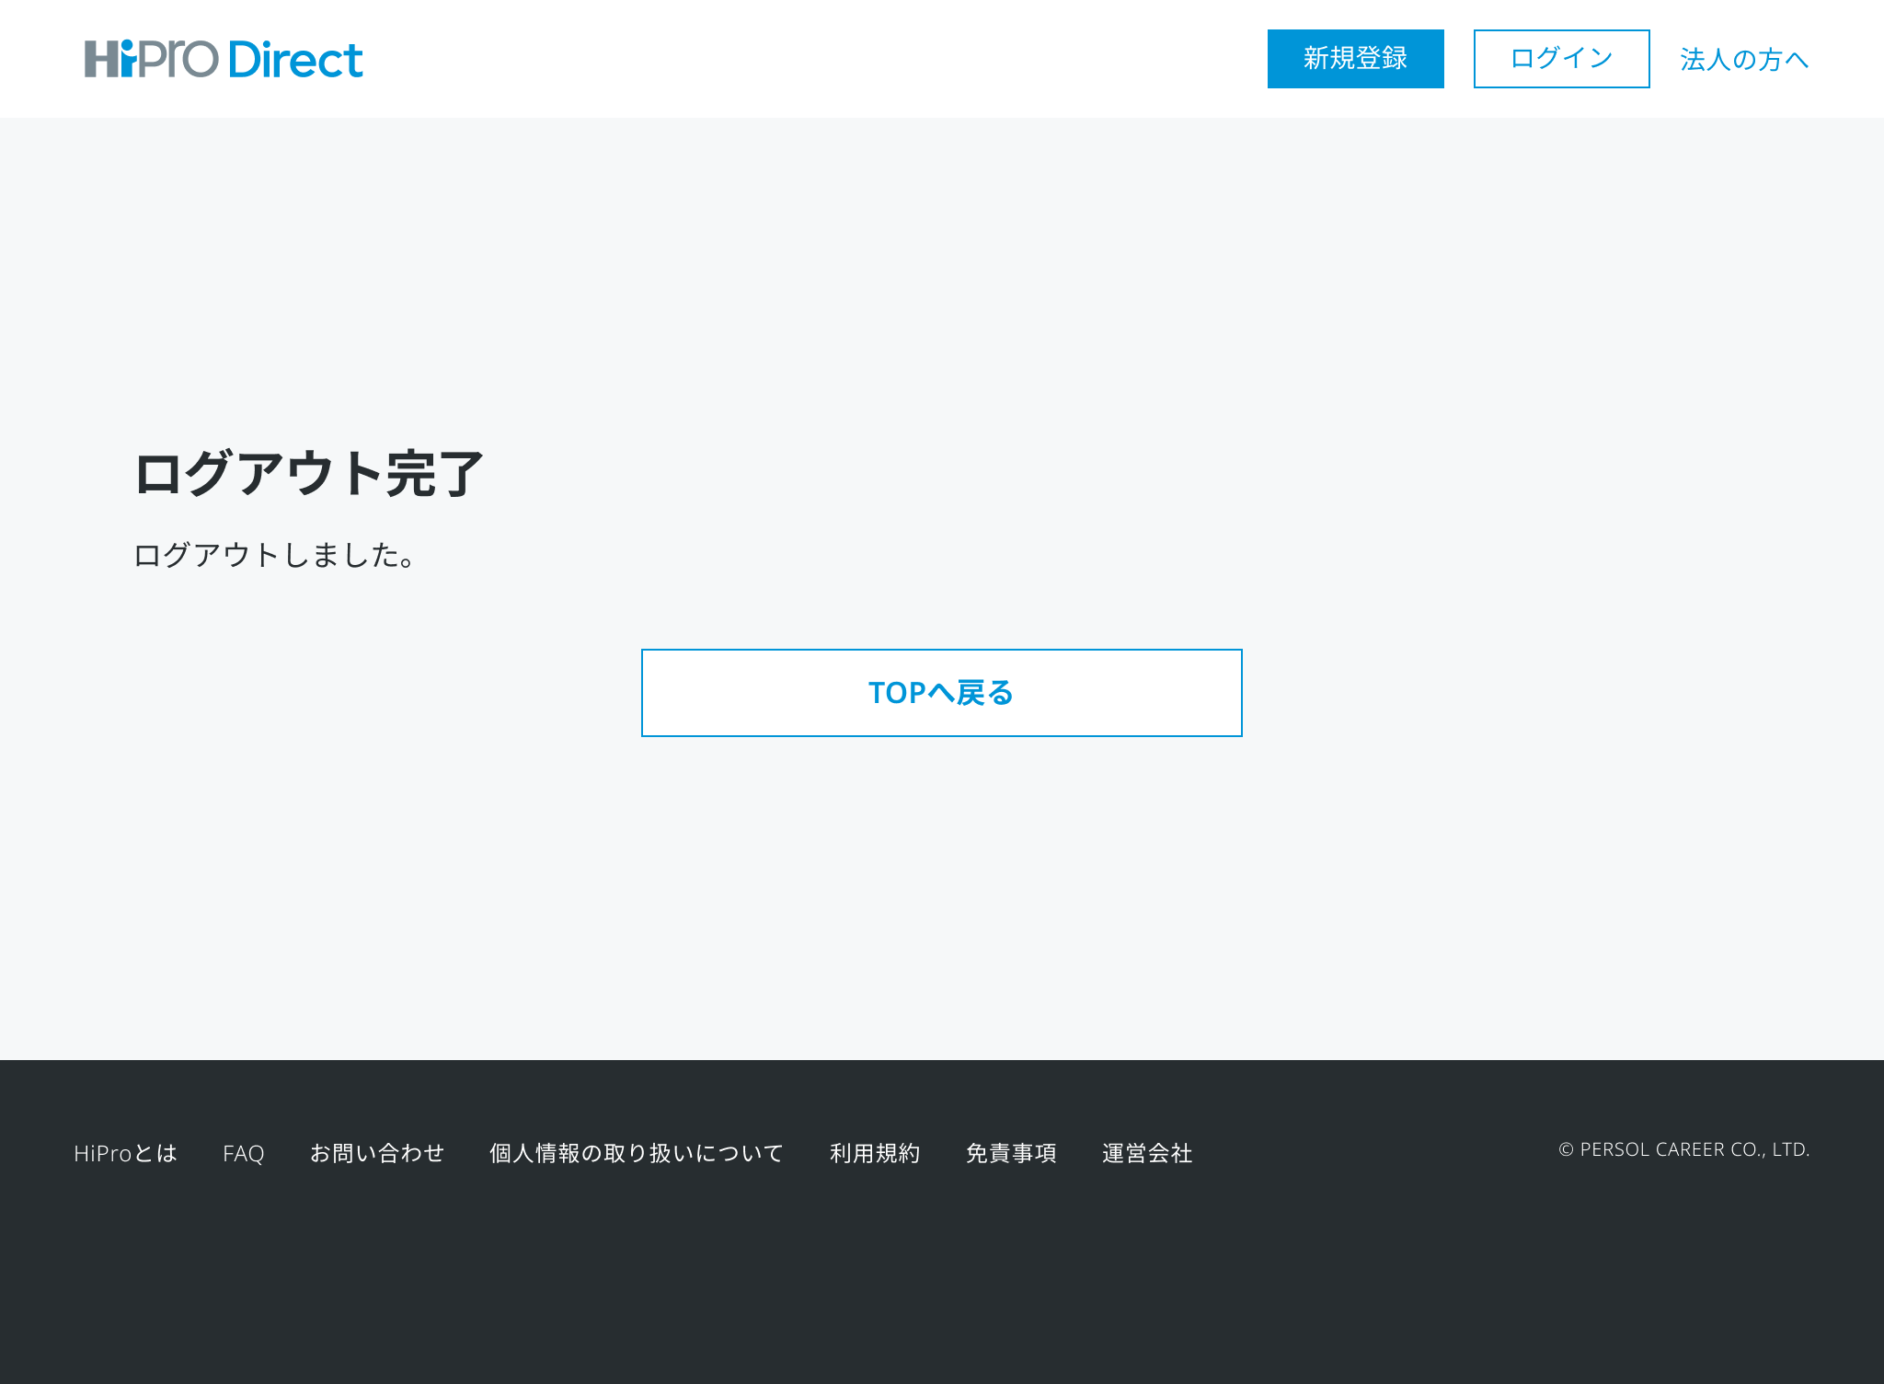Viewport: 1884px width, 1384px height.
Task: Click the gray HiPro part of logo
Action: [x=175, y=59]
